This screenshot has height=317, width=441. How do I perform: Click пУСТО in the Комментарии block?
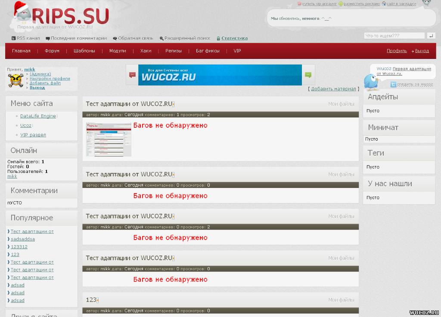point(15,203)
